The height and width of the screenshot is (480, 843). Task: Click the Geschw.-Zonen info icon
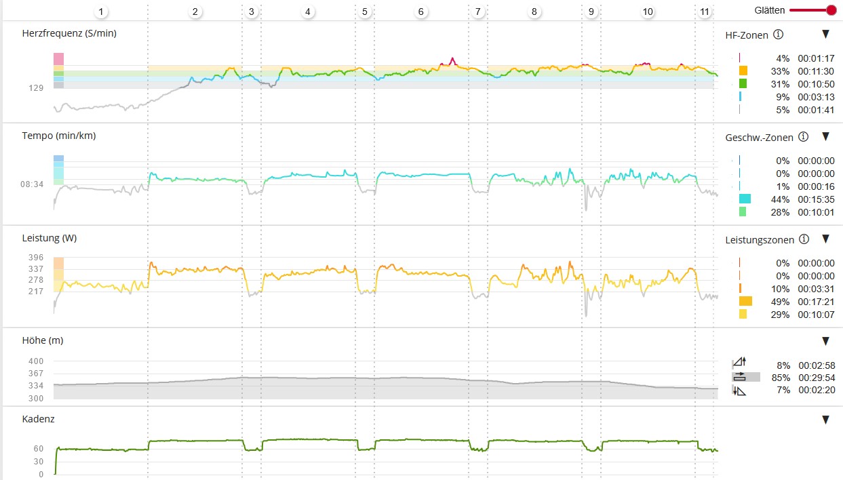click(803, 137)
